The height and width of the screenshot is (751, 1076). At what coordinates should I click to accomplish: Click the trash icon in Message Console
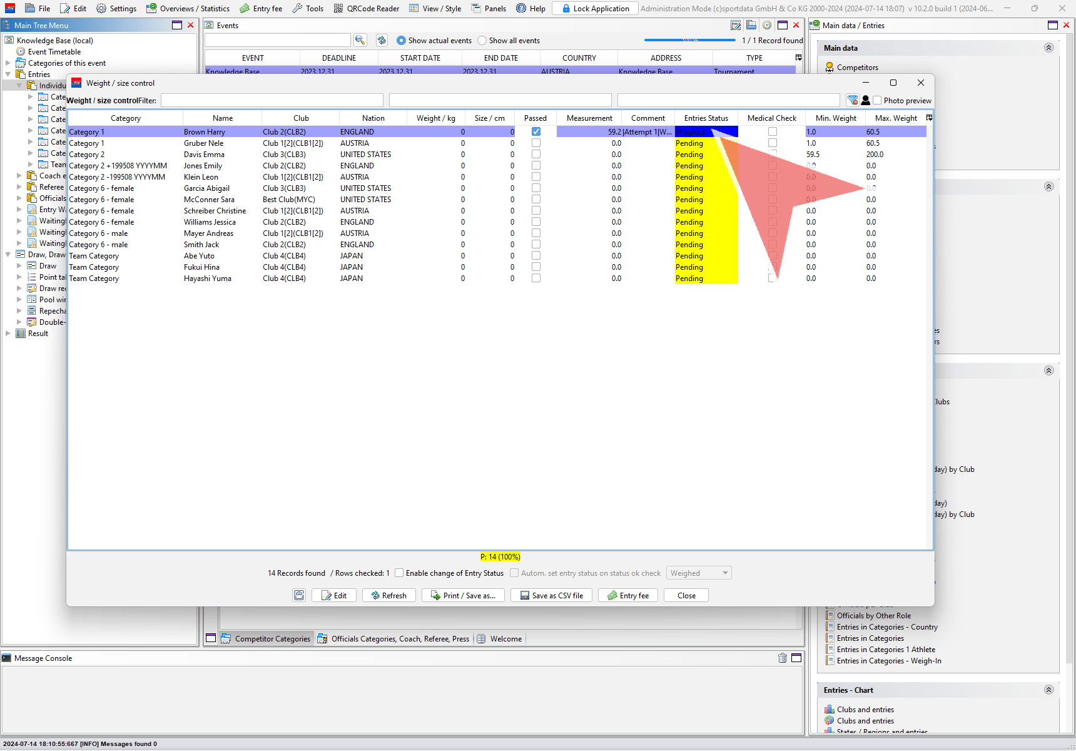(x=782, y=658)
